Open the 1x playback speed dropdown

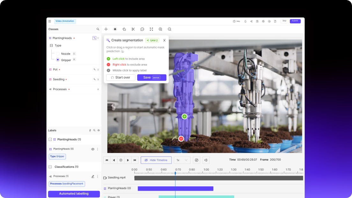click(x=182, y=160)
